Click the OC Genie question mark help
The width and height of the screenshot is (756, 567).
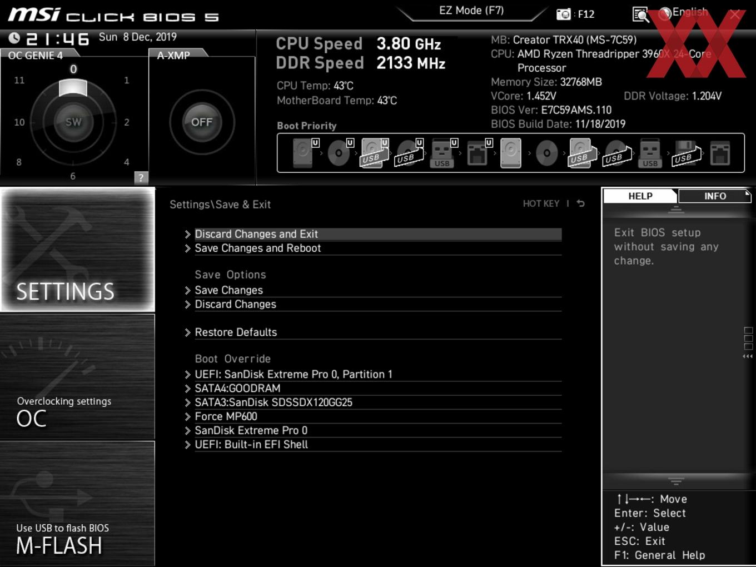click(141, 178)
